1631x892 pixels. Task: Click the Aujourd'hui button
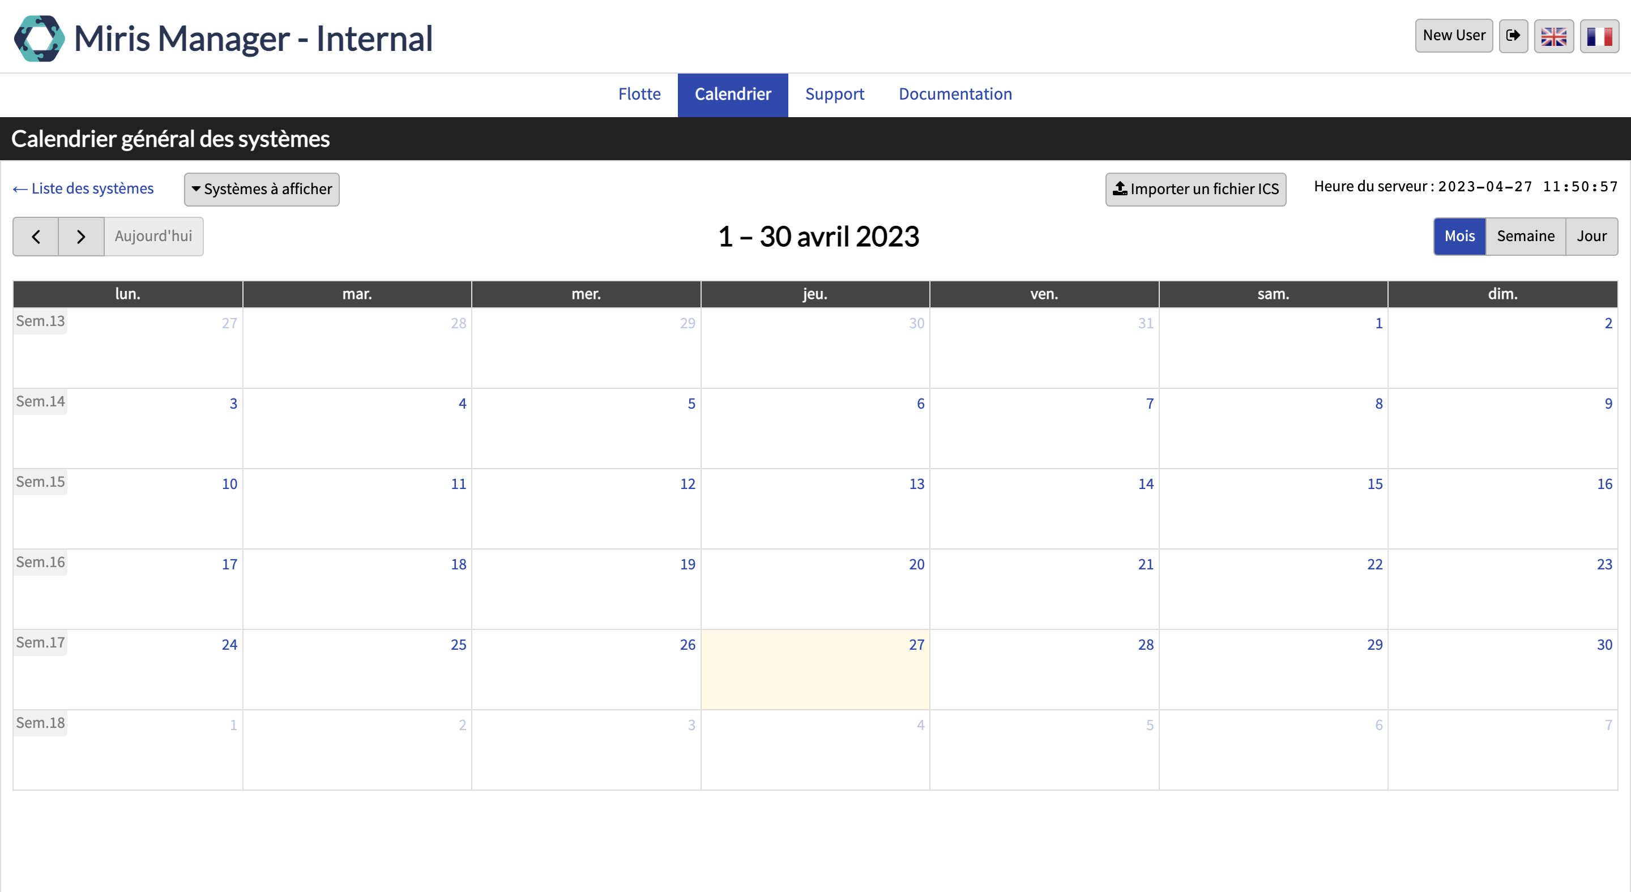pos(153,237)
